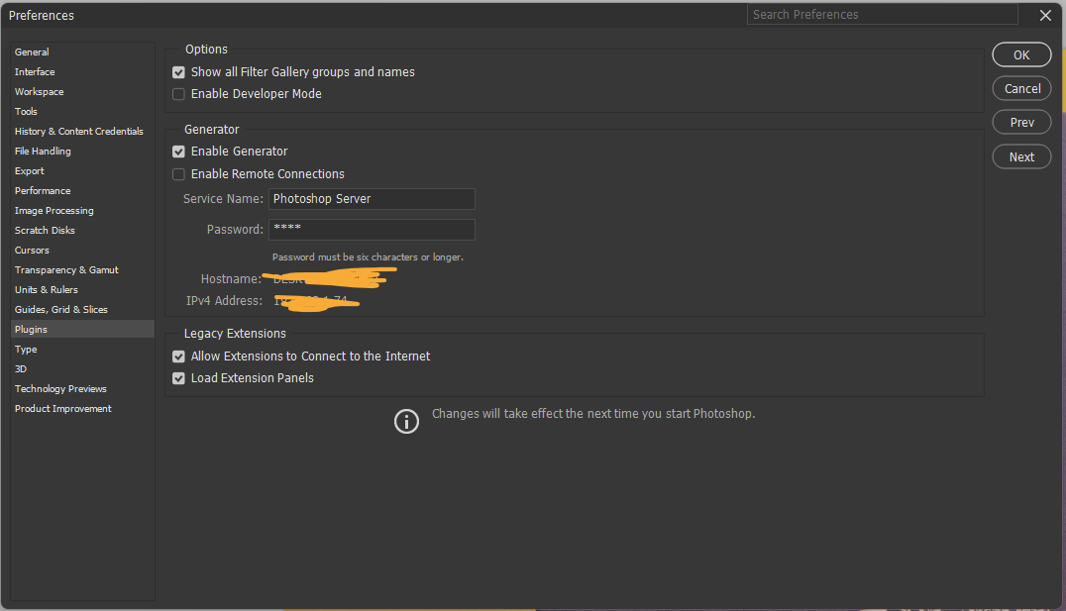Click the OK button
This screenshot has width=1066, height=611.
tap(1021, 54)
